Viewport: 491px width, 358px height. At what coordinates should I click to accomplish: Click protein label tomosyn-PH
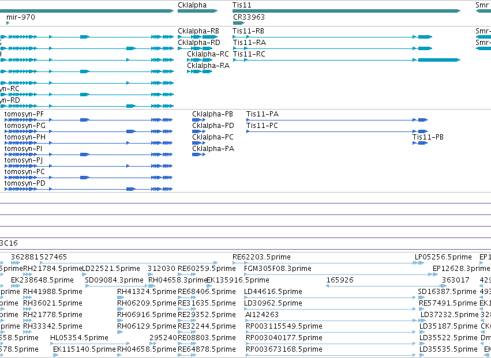(25, 137)
